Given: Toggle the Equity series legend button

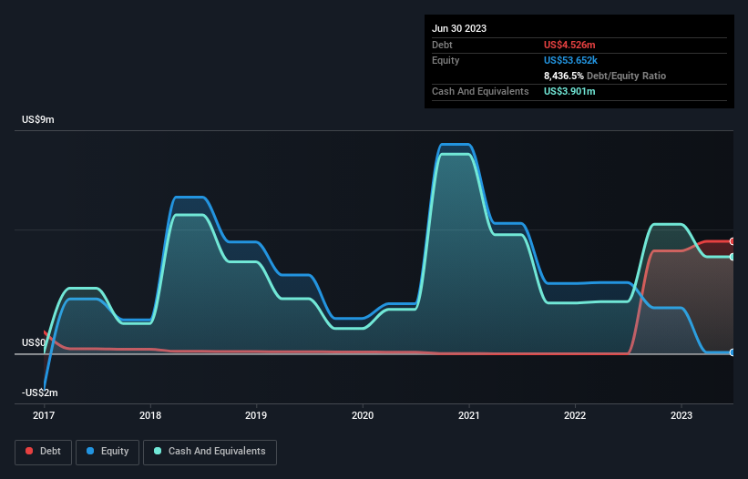Looking at the screenshot, I should [x=108, y=452].
